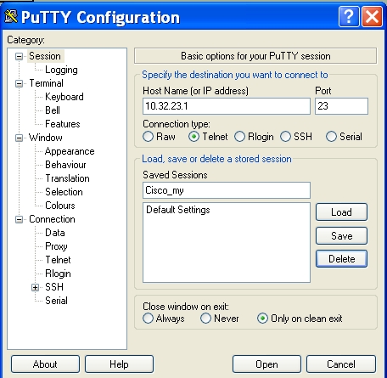Viewport: 387px width, 378px height.
Task: Click the About button
Action: (45, 364)
